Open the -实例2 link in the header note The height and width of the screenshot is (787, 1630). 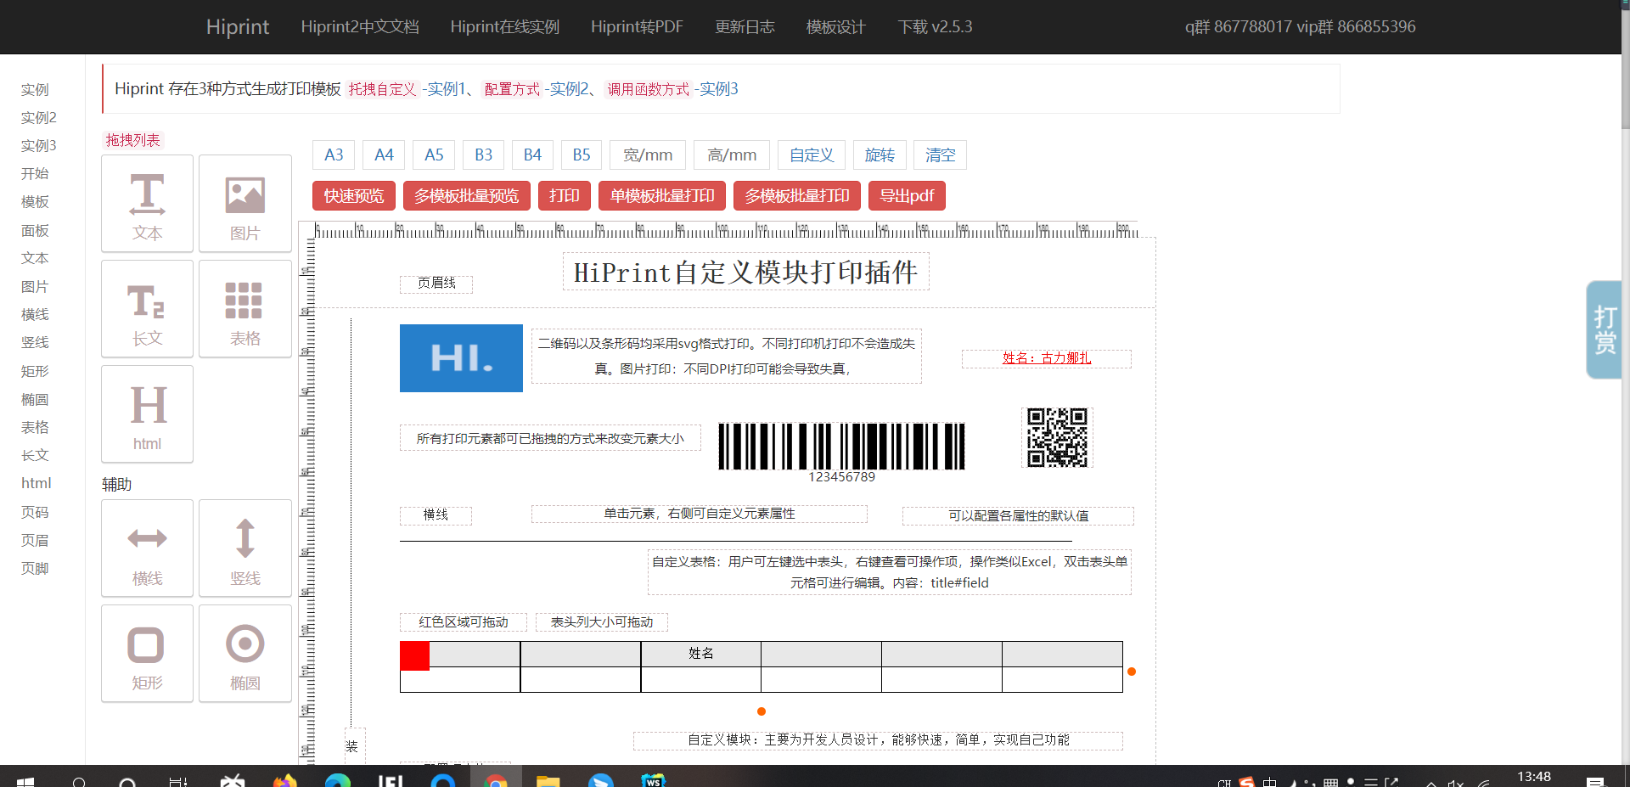[567, 89]
